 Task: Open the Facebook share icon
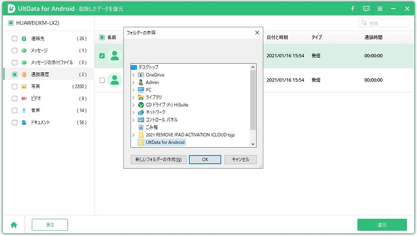[x=353, y=9]
